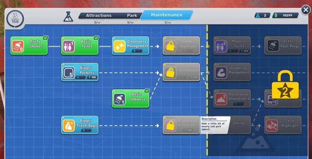Image resolution: width=312 pixels, height=159 pixels.
Task: Click the locked Maintenance Decorations padlock
Action: pyautogui.click(x=170, y=125)
